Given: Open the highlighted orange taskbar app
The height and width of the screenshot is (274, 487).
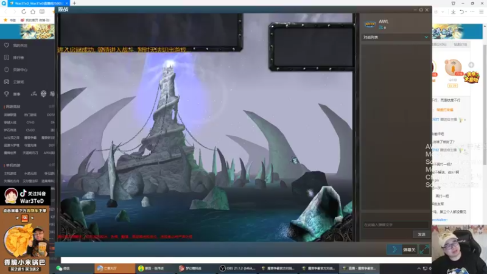Looking at the screenshot, I should coord(114,268).
